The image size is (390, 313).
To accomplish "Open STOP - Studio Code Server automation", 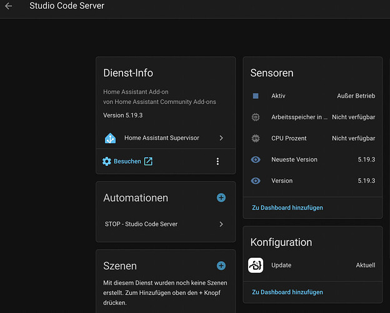I will click(x=166, y=224).
